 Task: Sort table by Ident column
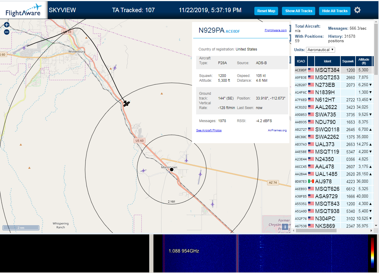point(327,61)
